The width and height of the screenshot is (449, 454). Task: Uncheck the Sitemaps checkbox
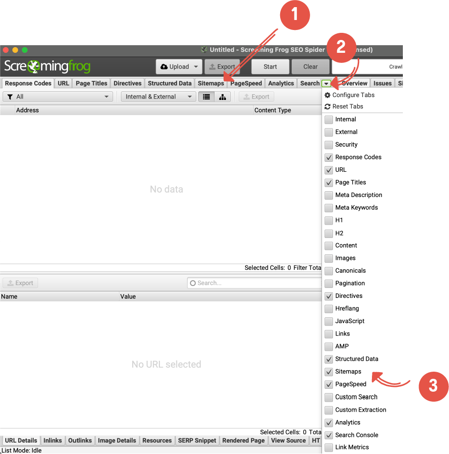(x=329, y=372)
